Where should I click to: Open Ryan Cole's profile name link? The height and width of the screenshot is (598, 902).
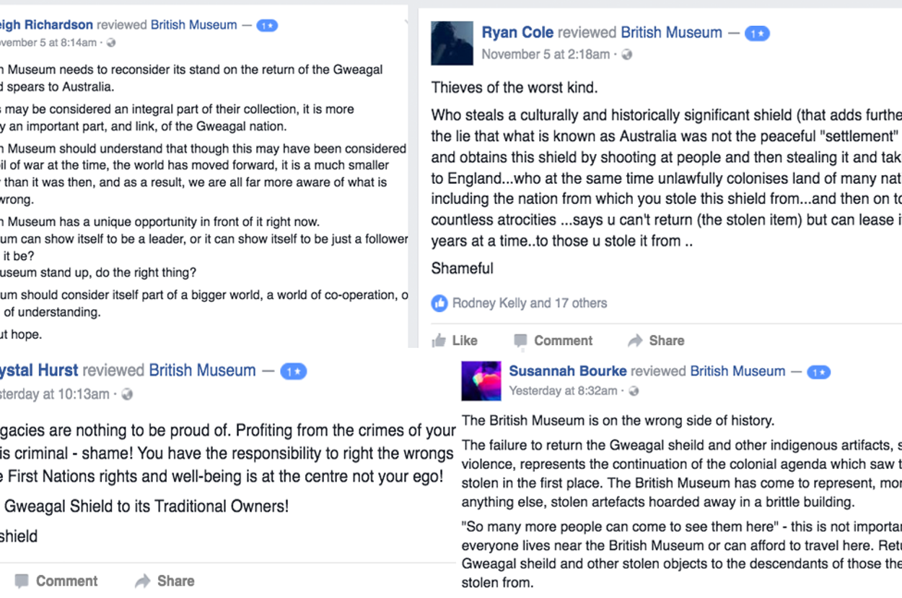click(517, 32)
